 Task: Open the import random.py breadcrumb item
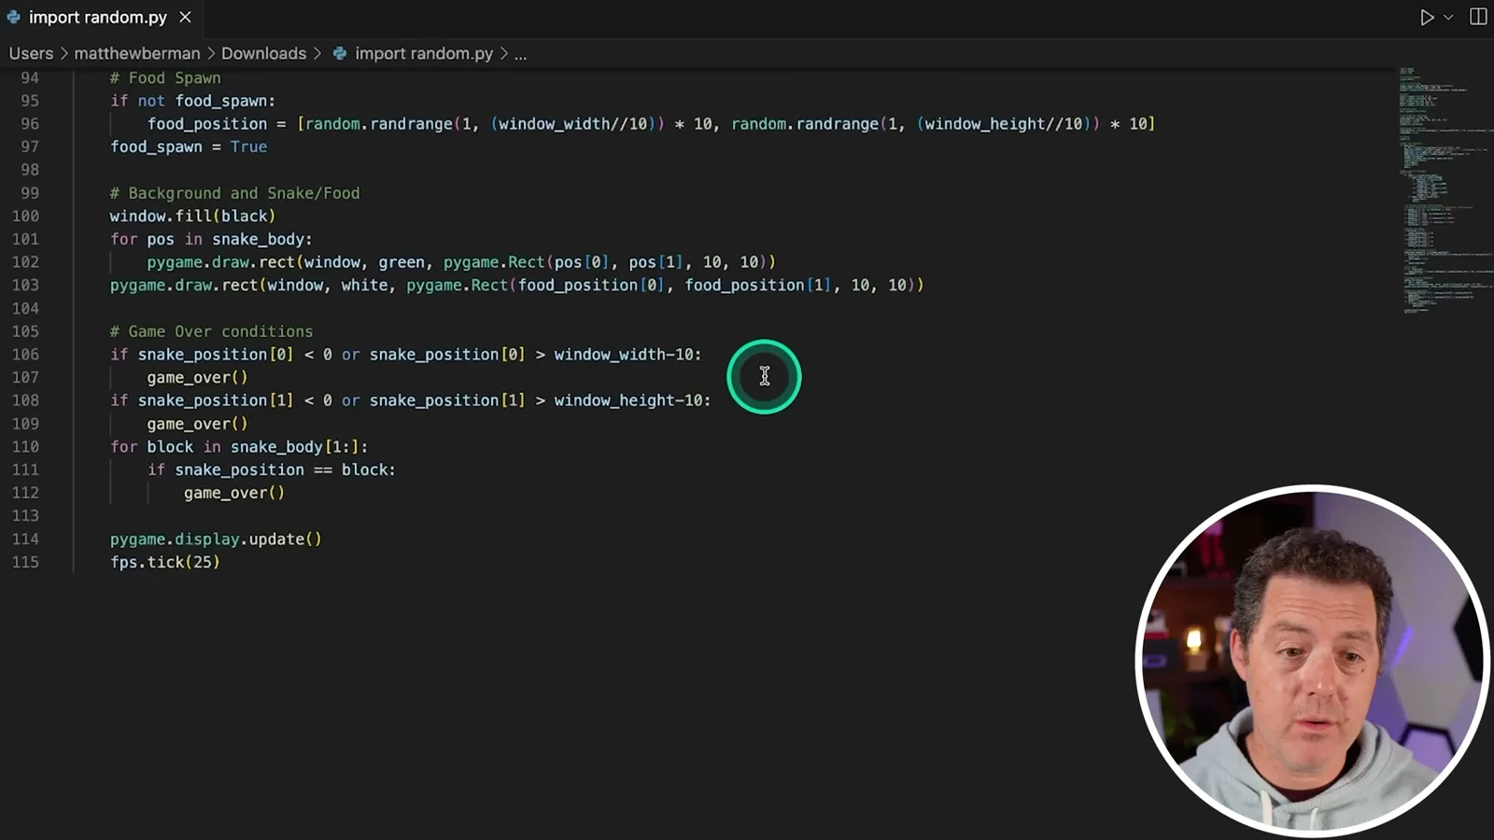point(424,53)
